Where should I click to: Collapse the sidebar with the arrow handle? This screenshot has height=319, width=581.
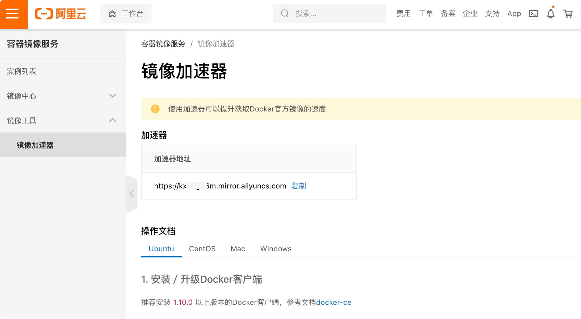point(132,194)
